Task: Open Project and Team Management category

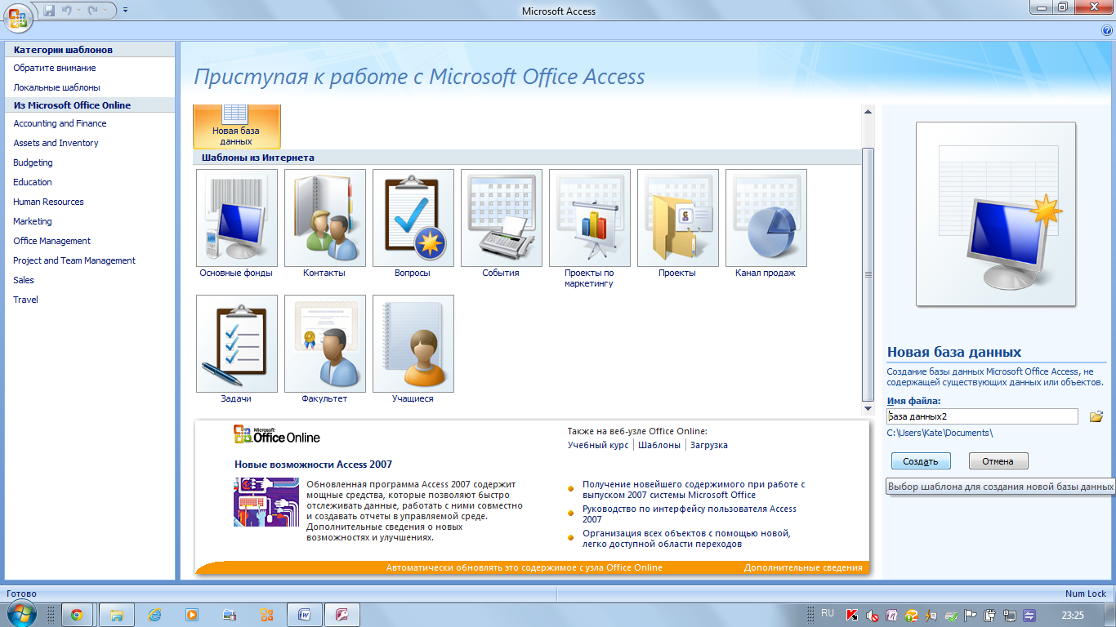Action: 74,260
